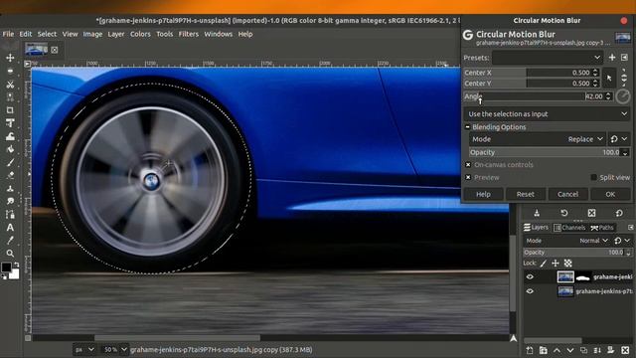
Task: Click the image tab thumbnail above canvas
Action: point(36,50)
